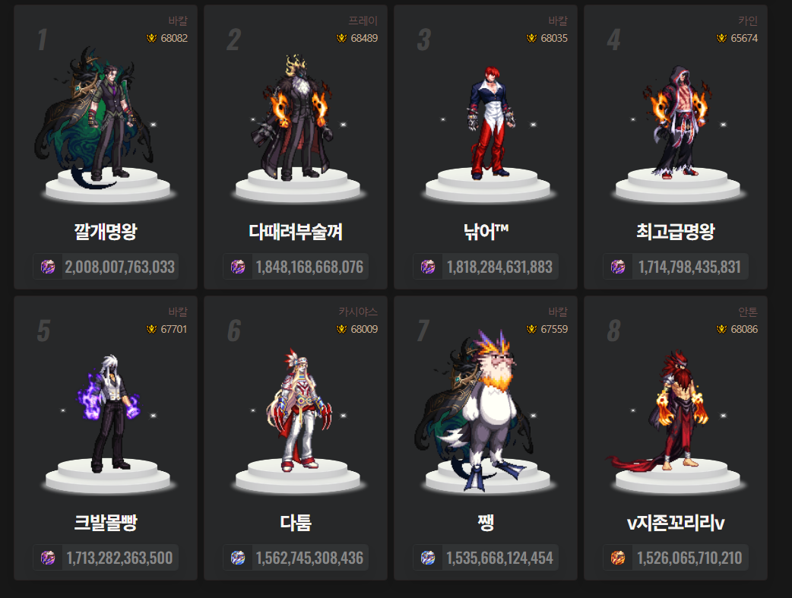Open the rank 2 flaming-fists character avatar
Image resolution: width=792 pixels, height=598 pixels.
(296, 119)
